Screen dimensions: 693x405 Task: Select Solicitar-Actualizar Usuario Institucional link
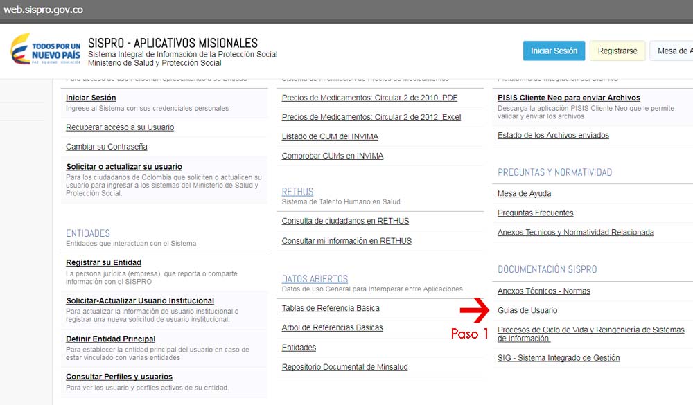tap(139, 301)
